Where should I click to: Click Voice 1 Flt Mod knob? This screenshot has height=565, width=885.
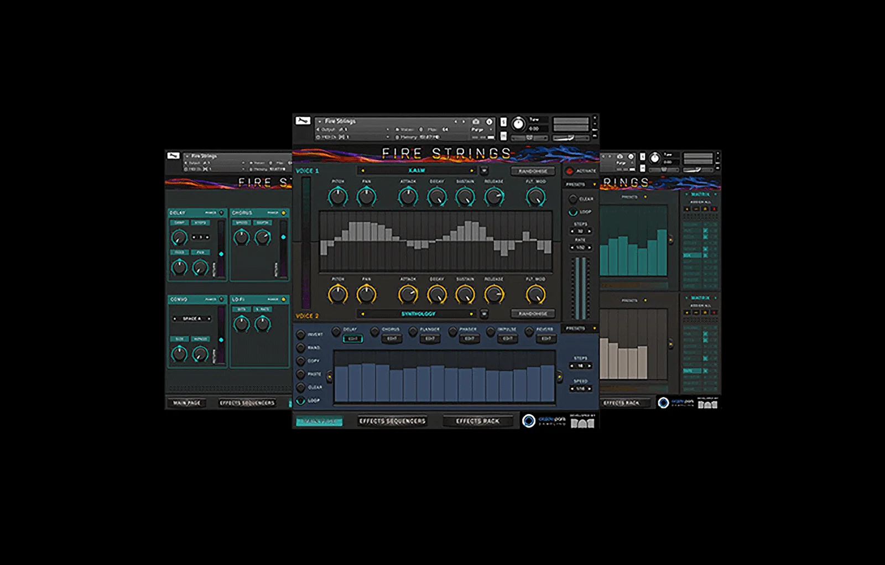[535, 196]
